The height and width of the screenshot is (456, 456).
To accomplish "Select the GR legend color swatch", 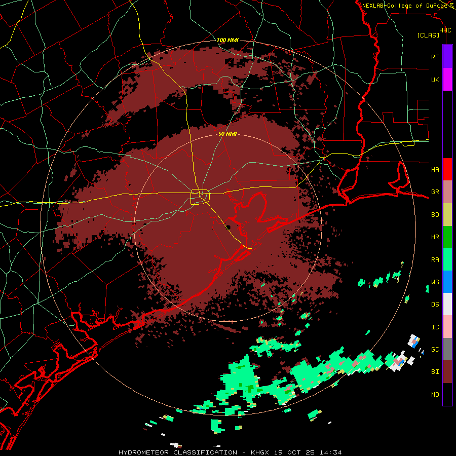I will pyautogui.click(x=447, y=192).
